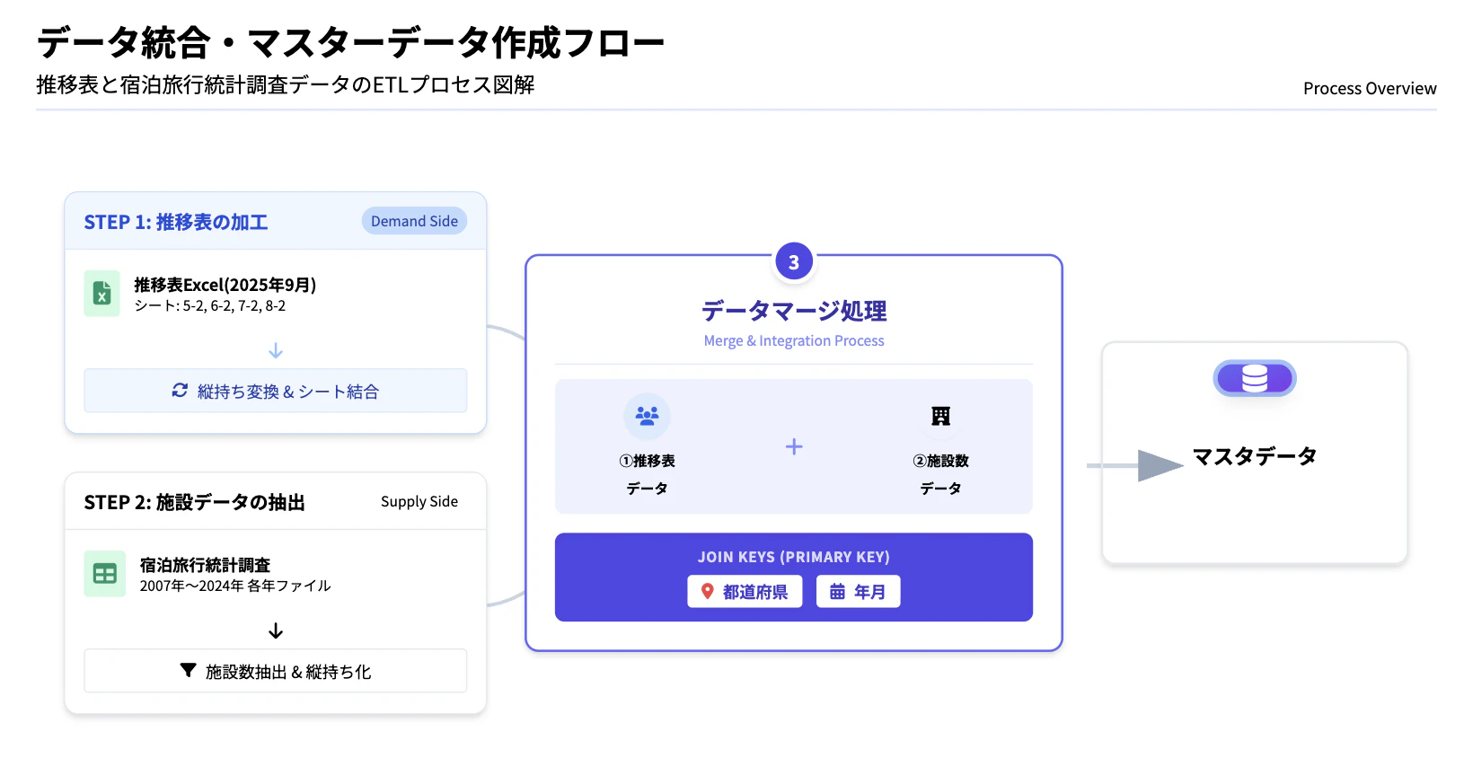Screen dimensions: 1464x758
Task: Select the 年月 join key chip
Action: click(x=858, y=592)
